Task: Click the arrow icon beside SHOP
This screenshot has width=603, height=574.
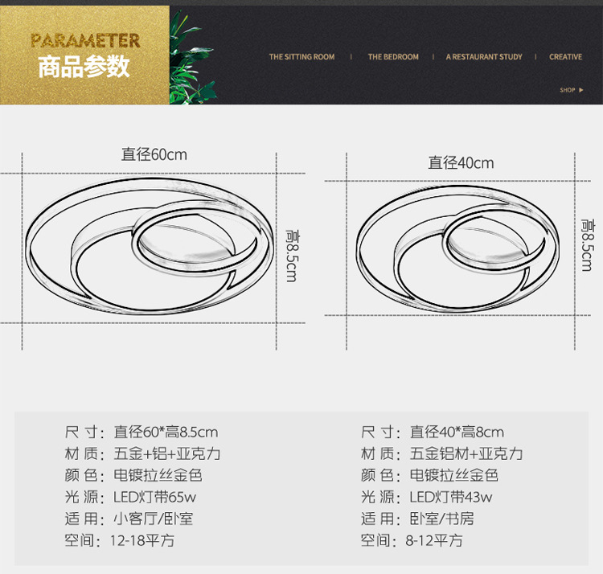Action: (581, 90)
